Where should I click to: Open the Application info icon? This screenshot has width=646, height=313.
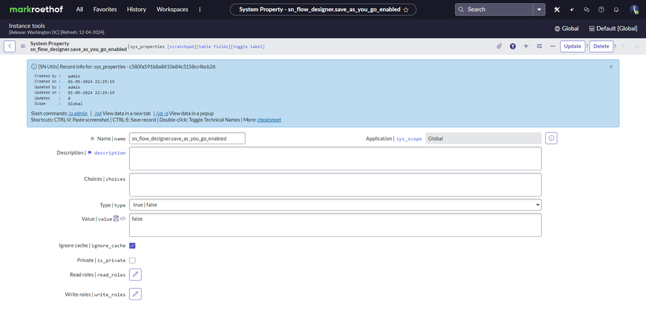pyautogui.click(x=552, y=138)
